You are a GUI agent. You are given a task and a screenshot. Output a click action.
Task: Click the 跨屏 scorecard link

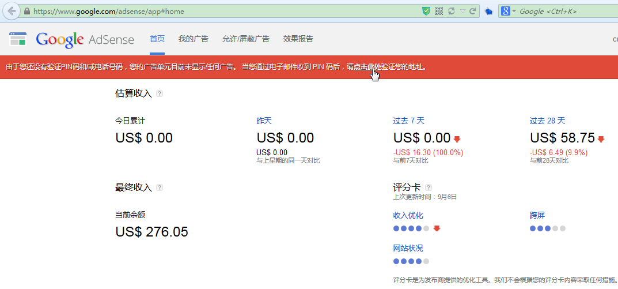click(x=537, y=216)
